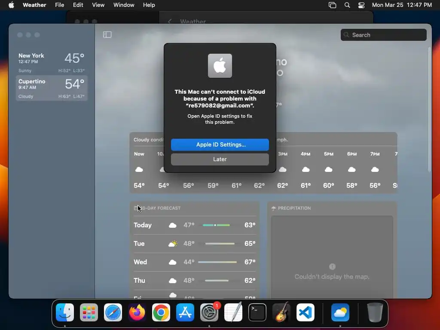Click the Weather icon in the Dock
Viewport: 440px width, 330px height.
coord(340,312)
